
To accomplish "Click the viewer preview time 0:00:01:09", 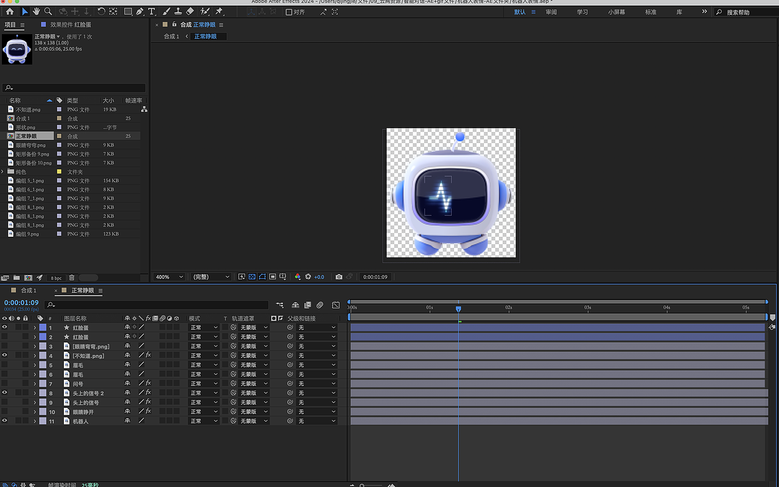I will tap(375, 277).
